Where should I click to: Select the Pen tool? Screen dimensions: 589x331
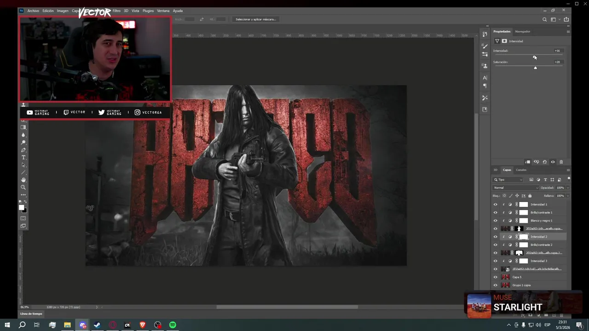coord(23,150)
